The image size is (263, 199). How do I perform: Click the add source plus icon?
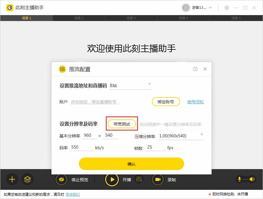pos(12,179)
